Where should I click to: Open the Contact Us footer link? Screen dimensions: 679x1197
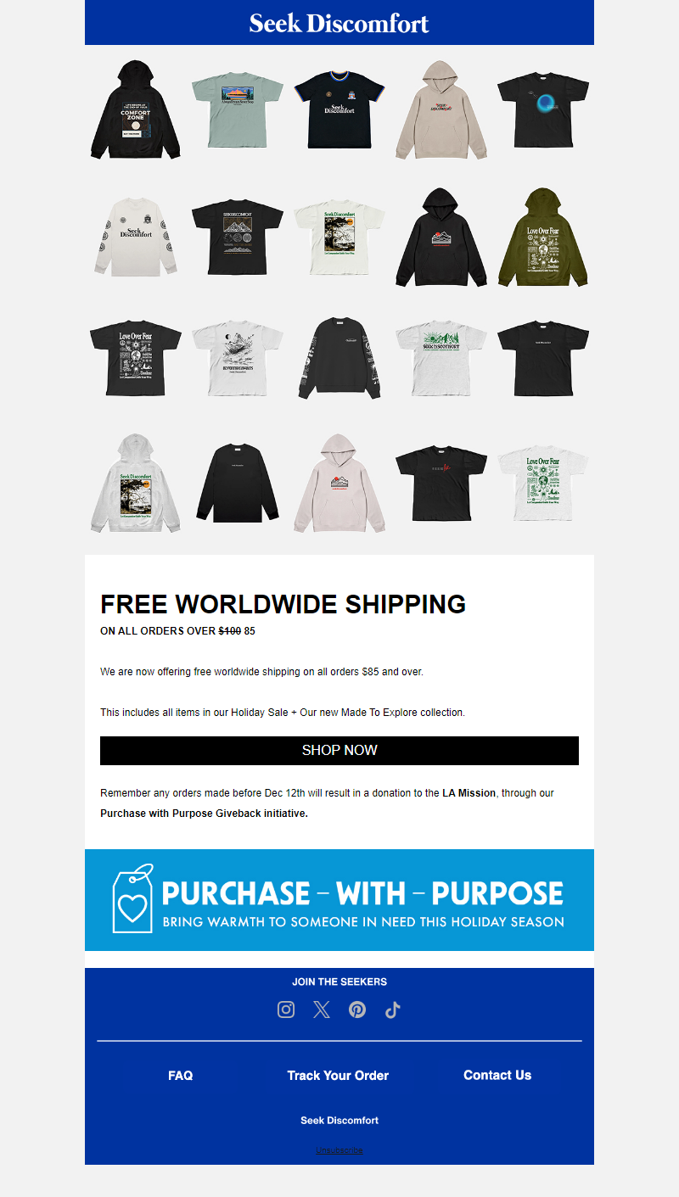pyautogui.click(x=497, y=1075)
